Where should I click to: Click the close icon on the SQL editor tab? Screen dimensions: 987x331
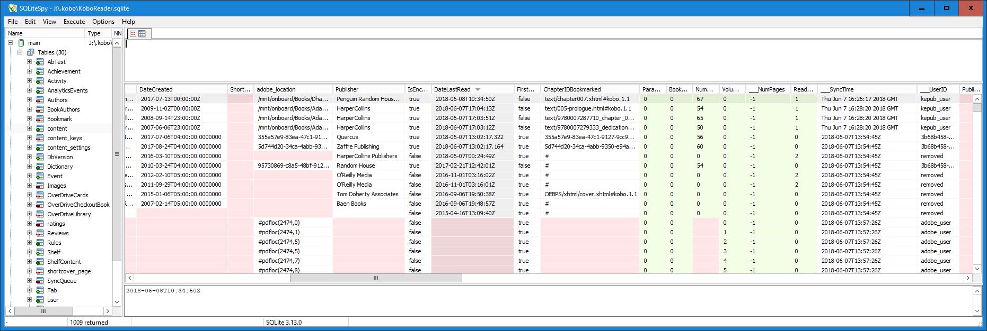(133, 33)
